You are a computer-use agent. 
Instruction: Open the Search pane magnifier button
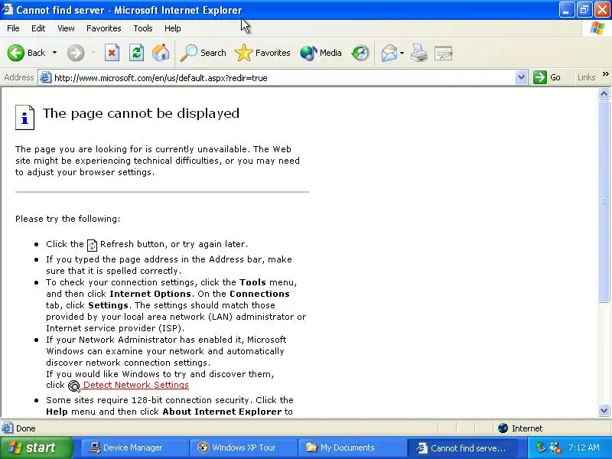[x=203, y=53]
